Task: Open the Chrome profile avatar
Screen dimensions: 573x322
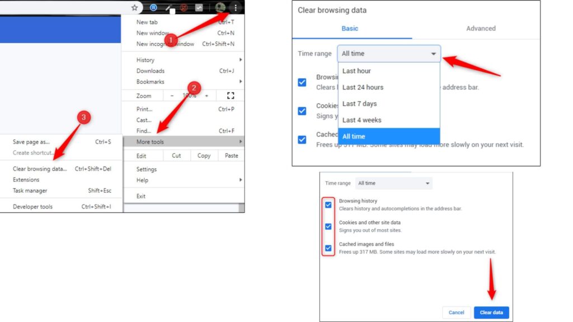Action: click(220, 8)
